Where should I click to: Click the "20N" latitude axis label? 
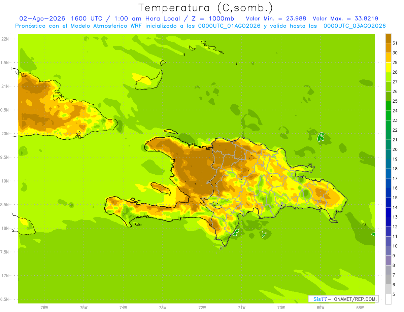pos(5,134)
